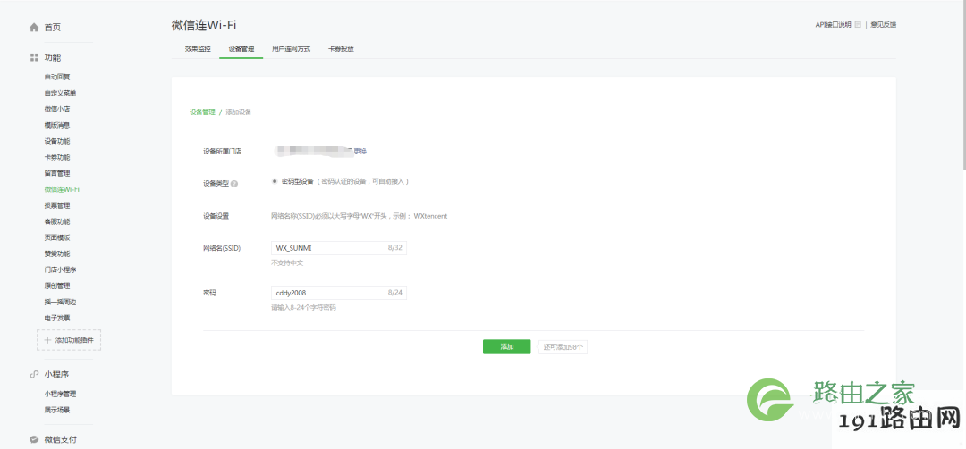Open 留言管理 in the sidebar
Viewport: 966px width, 449px height.
[56, 173]
